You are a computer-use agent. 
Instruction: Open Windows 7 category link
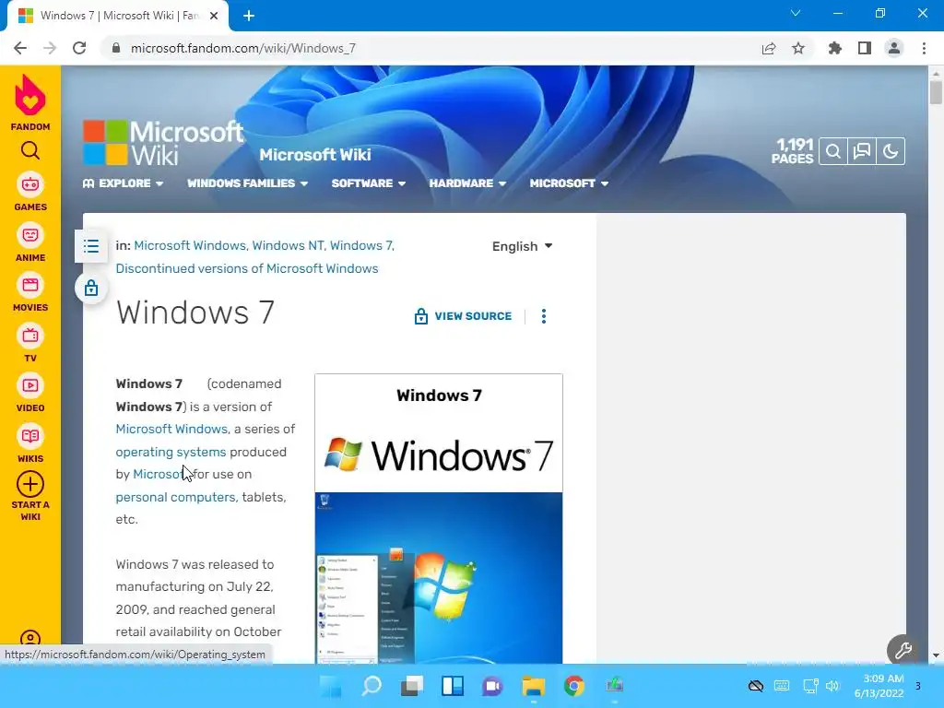(x=361, y=245)
